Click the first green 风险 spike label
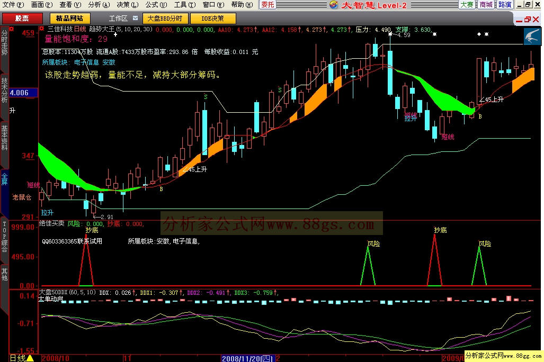Viewport: 544px width, 362px height. coord(373,244)
